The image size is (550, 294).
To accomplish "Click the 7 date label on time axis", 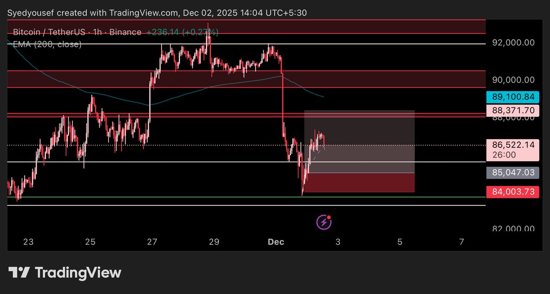I will 462,241.
